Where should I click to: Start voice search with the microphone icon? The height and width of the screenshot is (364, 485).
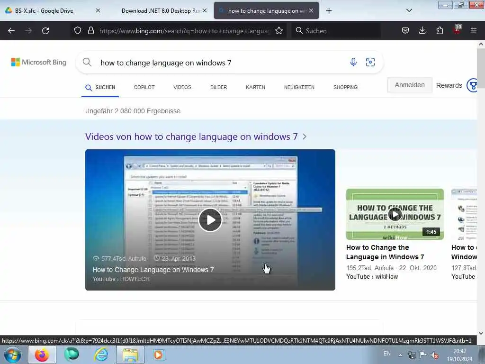pos(353,62)
